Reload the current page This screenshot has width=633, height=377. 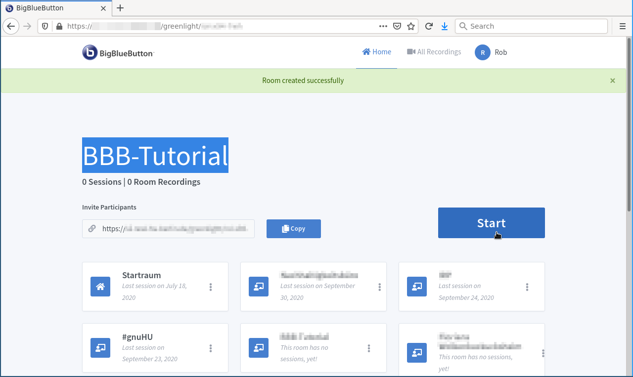[429, 26]
